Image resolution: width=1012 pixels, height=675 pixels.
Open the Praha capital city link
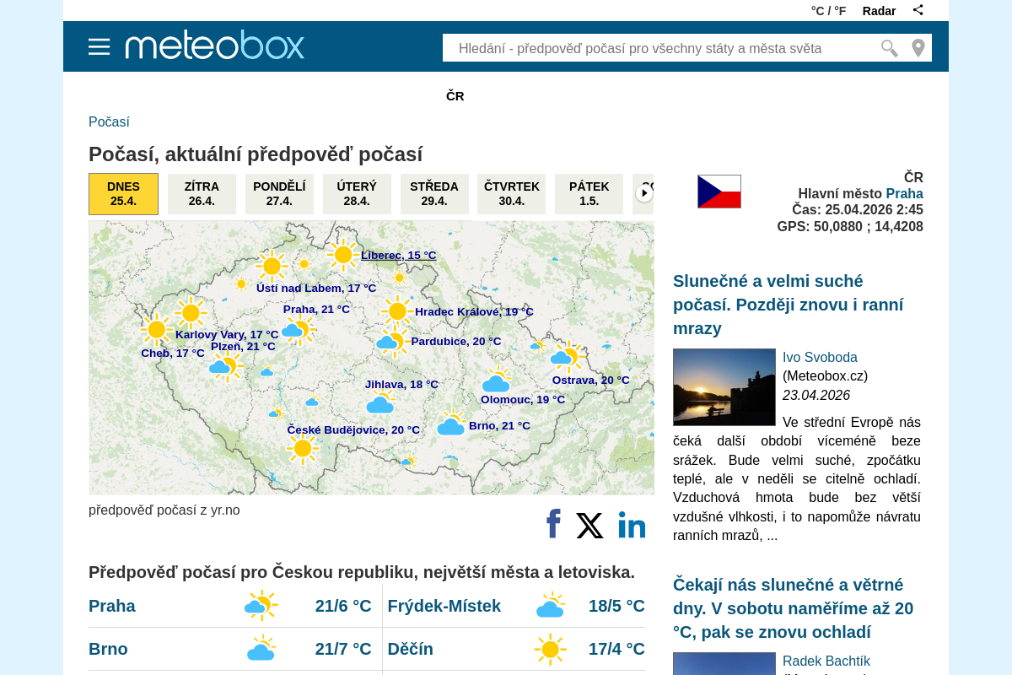(905, 193)
